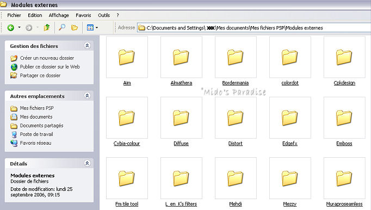Click the Emboss folder name label
371x210 pixels.
pos(344,144)
